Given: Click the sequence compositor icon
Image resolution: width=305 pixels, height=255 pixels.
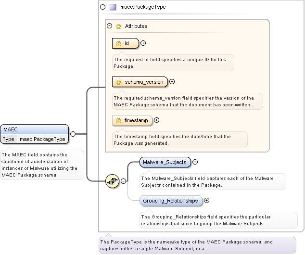Looking at the screenshot, I should [x=112, y=181].
